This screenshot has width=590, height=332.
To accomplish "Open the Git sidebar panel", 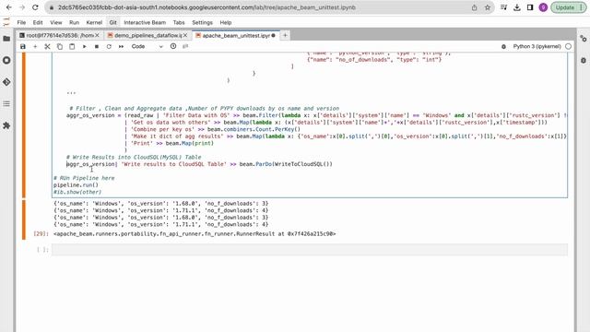I will click(x=6, y=82).
